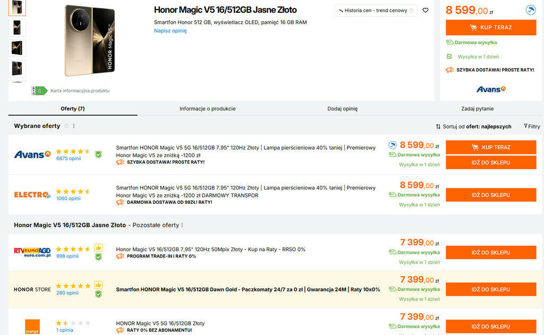Click IDŹ DO SKLEPU for Honor Store offer

(x=490, y=289)
